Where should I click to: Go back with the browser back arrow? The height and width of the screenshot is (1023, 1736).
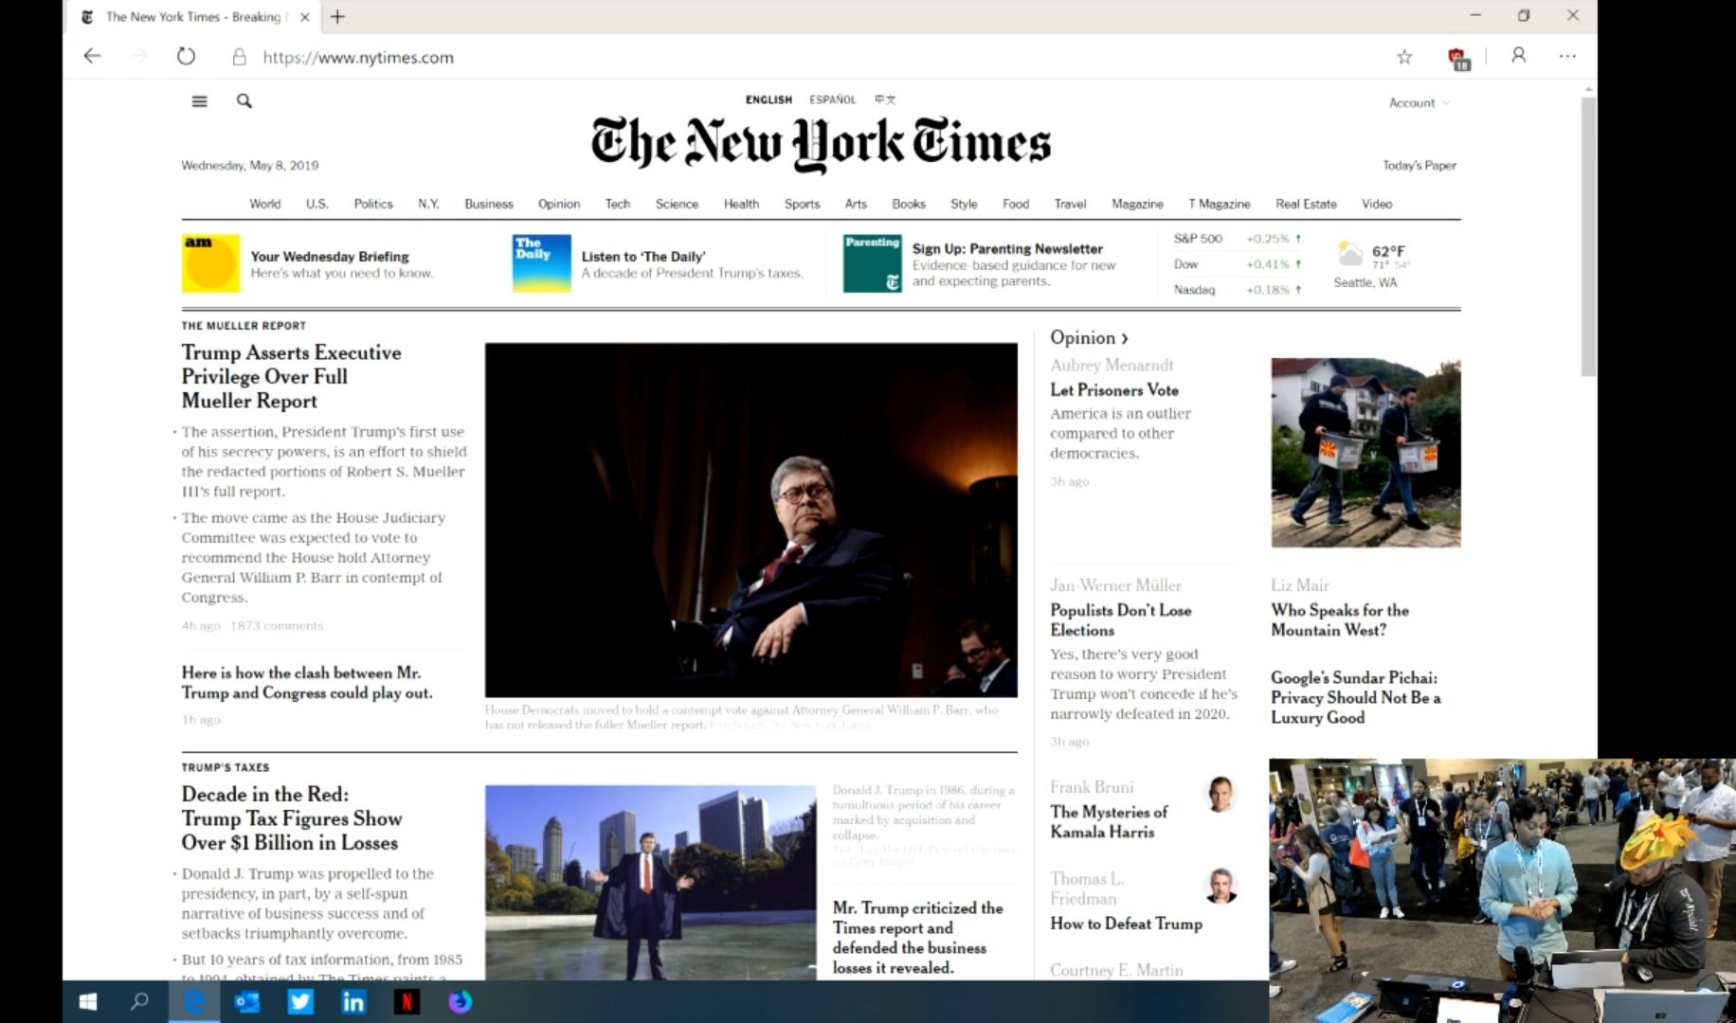point(92,56)
